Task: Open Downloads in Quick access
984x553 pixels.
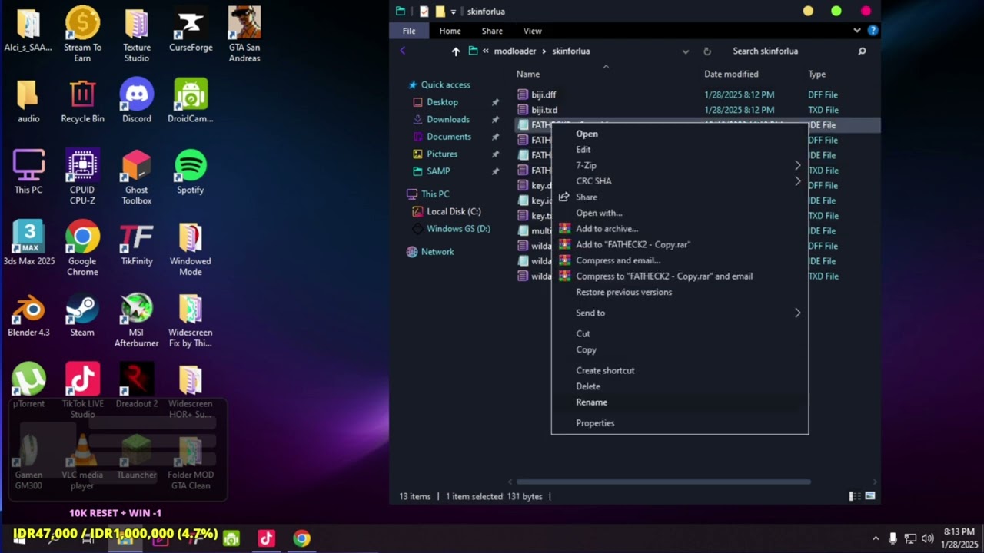Action: pos(448,119)
